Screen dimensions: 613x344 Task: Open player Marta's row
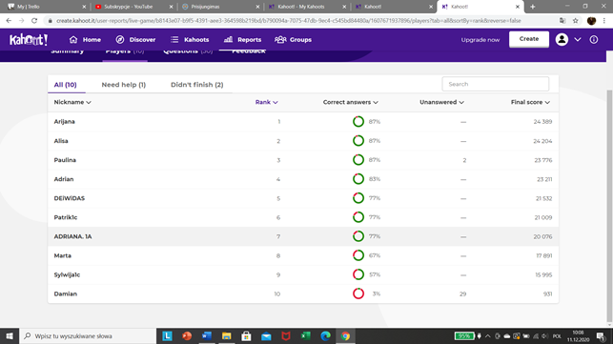coord(303,255)
